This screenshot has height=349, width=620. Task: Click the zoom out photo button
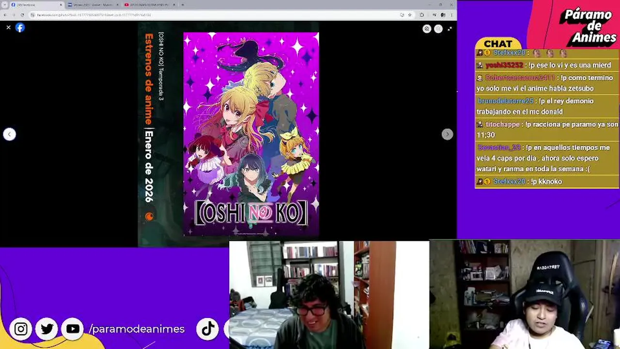click(x=438, y=29)
